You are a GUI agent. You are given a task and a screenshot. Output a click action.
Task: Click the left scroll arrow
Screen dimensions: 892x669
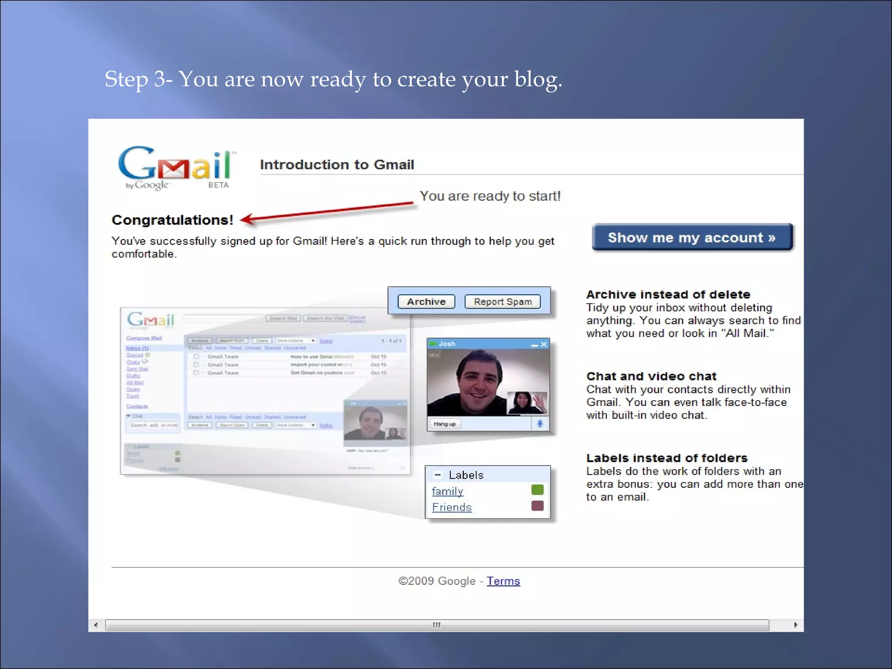click(x=96, y=625)
